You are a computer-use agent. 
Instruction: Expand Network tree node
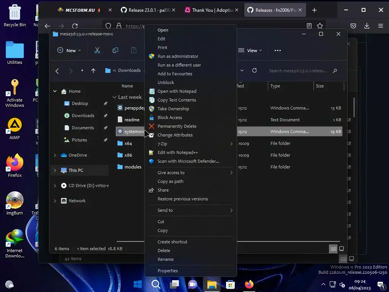55,201
